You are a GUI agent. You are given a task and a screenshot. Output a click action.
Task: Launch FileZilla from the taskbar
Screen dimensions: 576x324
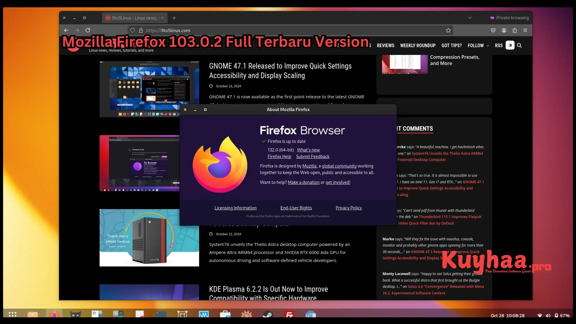(x=289, y=314)
